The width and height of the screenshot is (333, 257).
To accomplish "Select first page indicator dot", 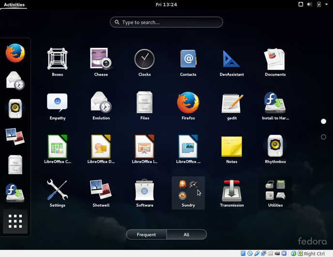I will pos(323,121).
